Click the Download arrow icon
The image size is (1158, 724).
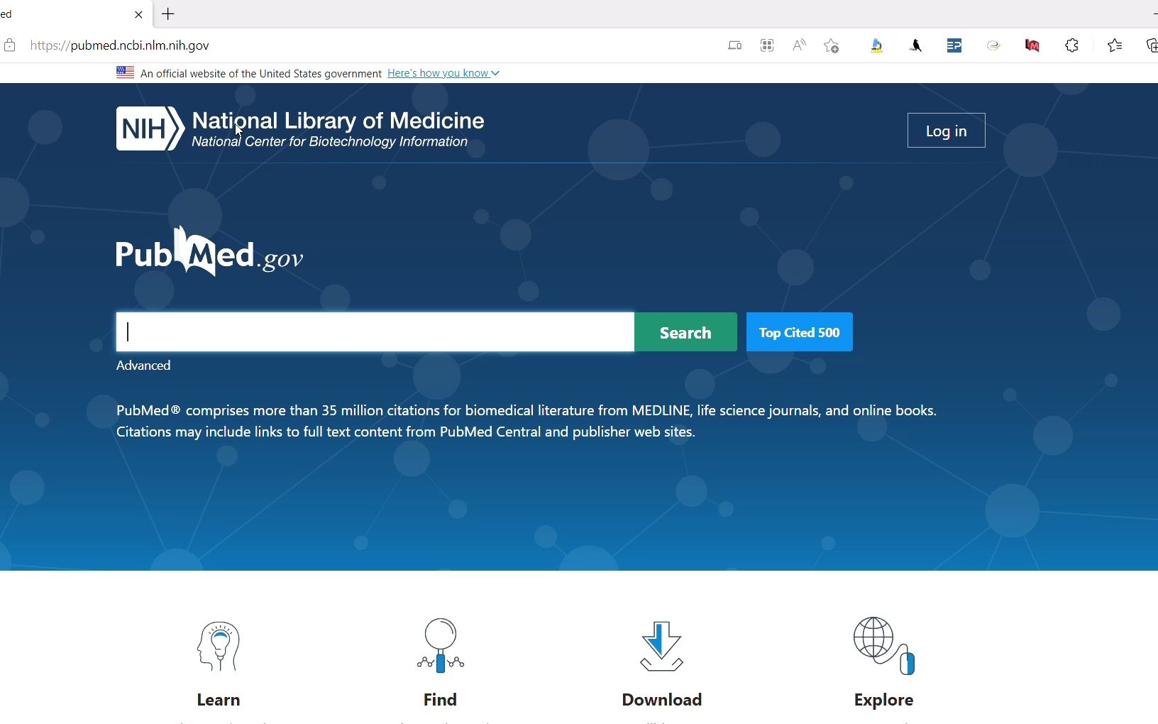pyautogui.click(x=661, y=646)
